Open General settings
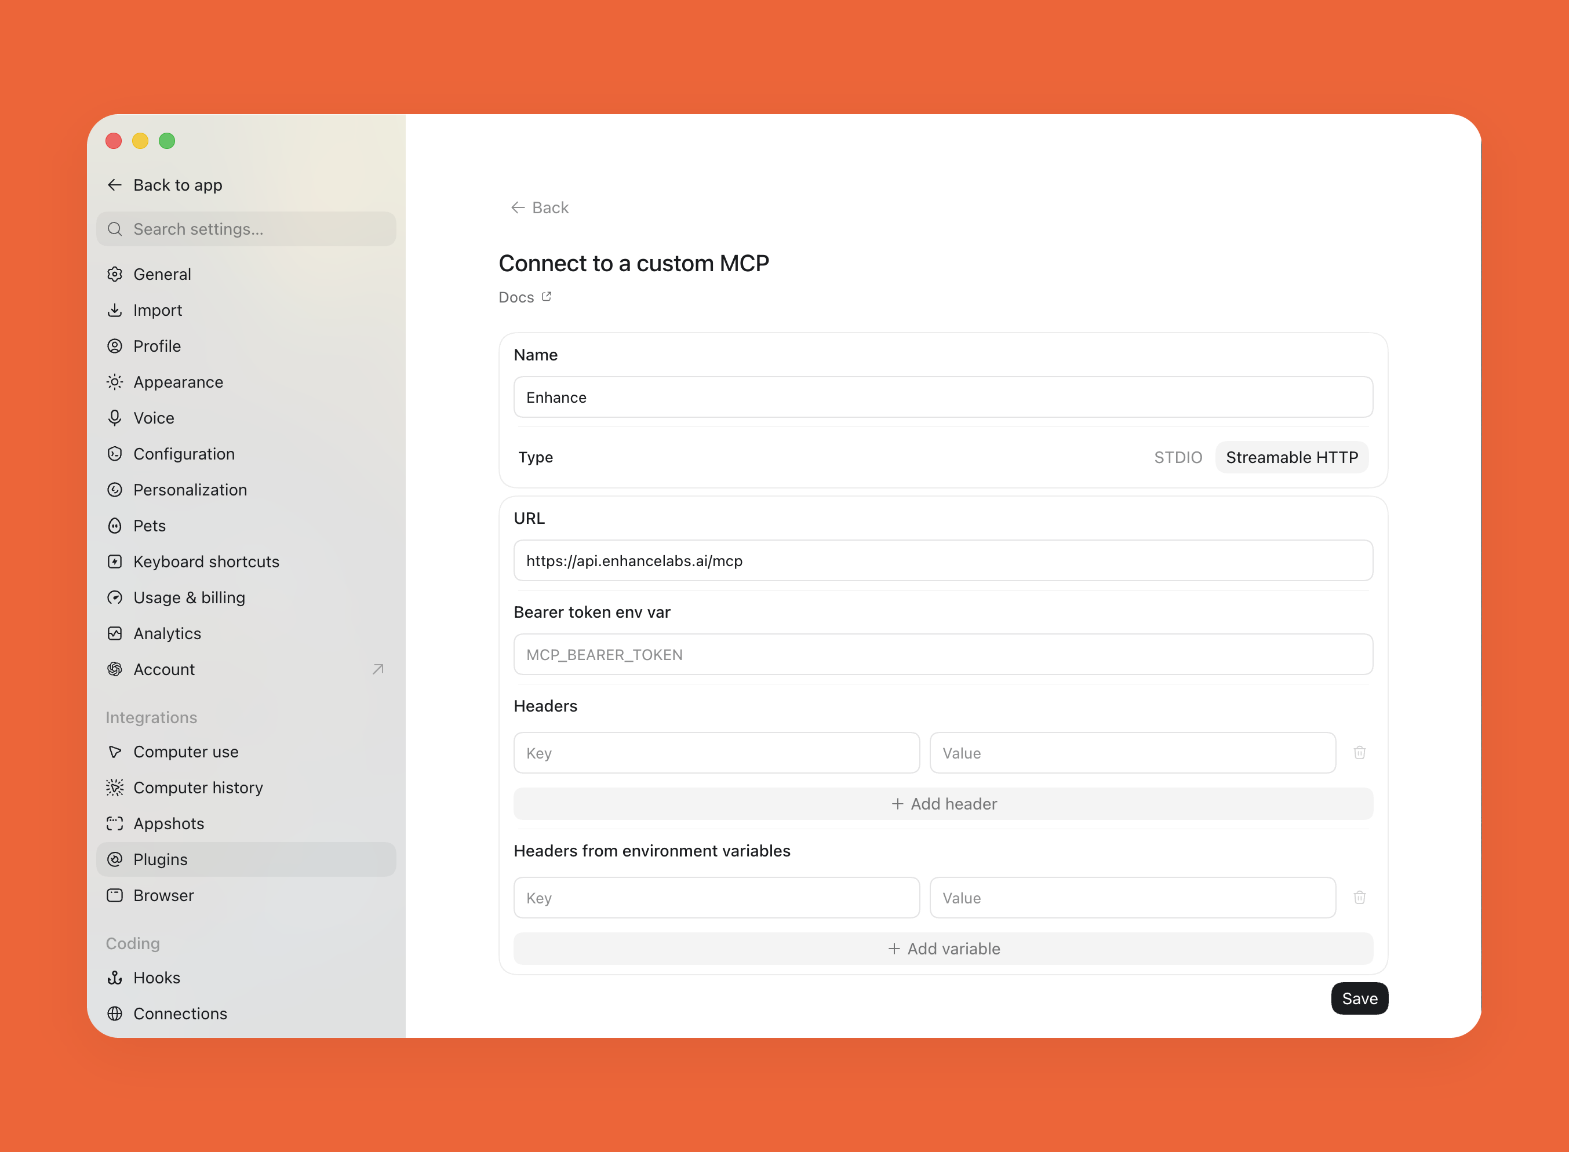 coord(246,274)
